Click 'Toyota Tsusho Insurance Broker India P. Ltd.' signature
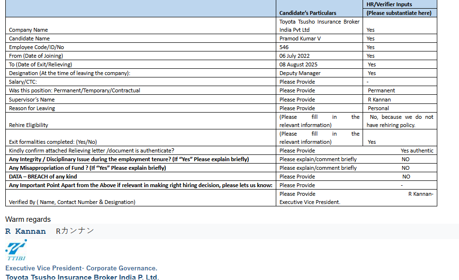Screen dimensions: 459x280 pos(82,277)
